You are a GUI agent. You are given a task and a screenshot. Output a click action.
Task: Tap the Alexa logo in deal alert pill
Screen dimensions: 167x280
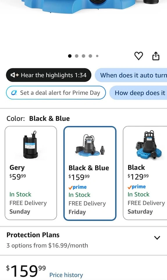click(14, 93)
